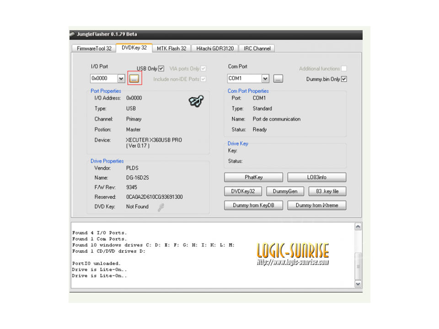The image size is (439, 329).
Task: Enable the Additional functions checkbox
Action: pyautogui.click(x=344, y=69)
